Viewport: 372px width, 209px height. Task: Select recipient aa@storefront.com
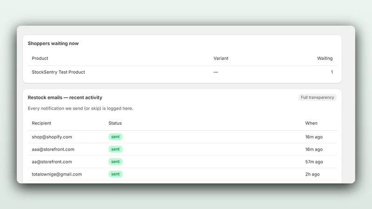(x=52, y=162)
